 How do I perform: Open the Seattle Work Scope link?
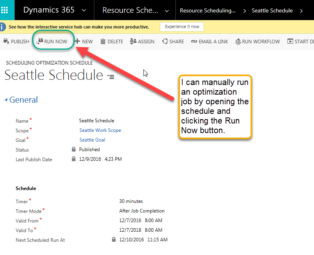click(100, 130)
